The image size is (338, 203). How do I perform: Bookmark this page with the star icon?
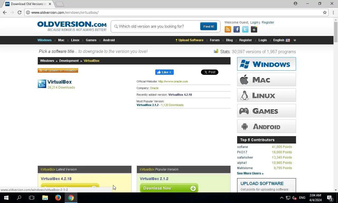tap(325, 12)
